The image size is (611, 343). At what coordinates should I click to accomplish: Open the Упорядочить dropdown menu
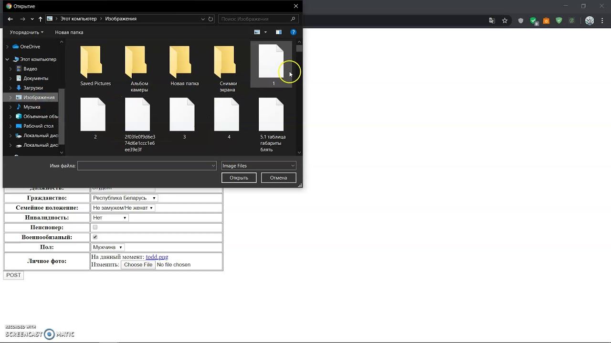coord(27,32)
